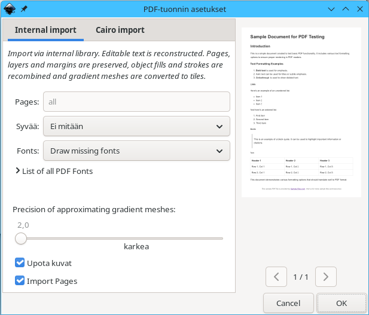Go to previous PDF page with left arrow
Viewport: 369px width, 315px height.
276,277
